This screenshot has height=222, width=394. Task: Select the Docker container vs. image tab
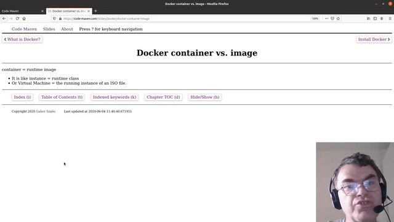(69, 11)
